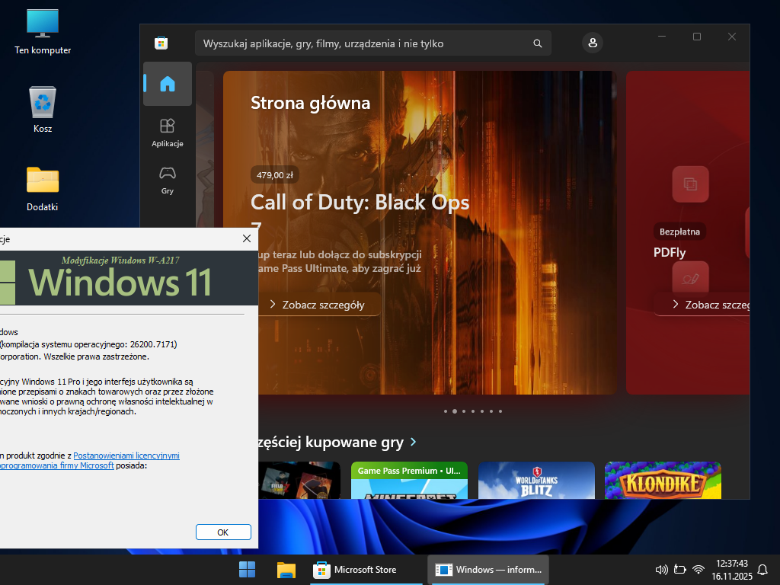Viewport: 780px width, 585px height.
Task: Open the clock and date panel
Action: click(731, 570)
